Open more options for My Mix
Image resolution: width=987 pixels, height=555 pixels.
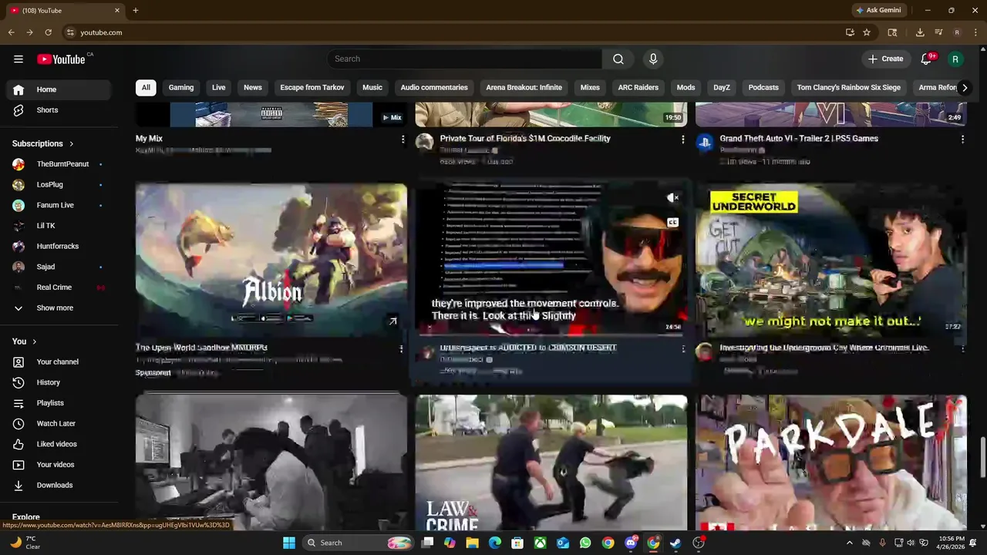coord(403,140)
